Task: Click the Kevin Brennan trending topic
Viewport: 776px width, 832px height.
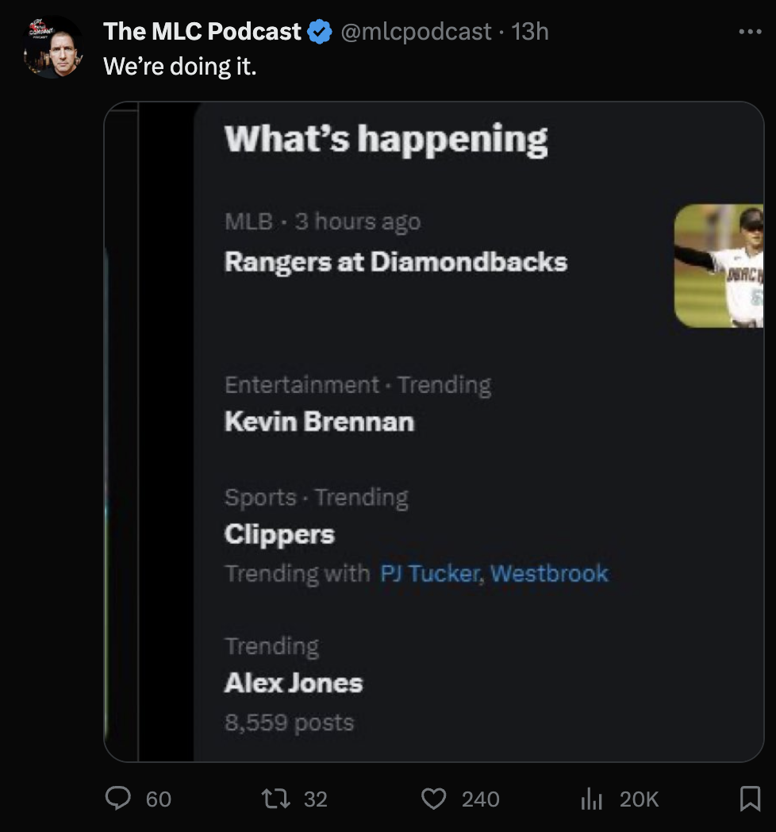Action: [x=319, y=421]
